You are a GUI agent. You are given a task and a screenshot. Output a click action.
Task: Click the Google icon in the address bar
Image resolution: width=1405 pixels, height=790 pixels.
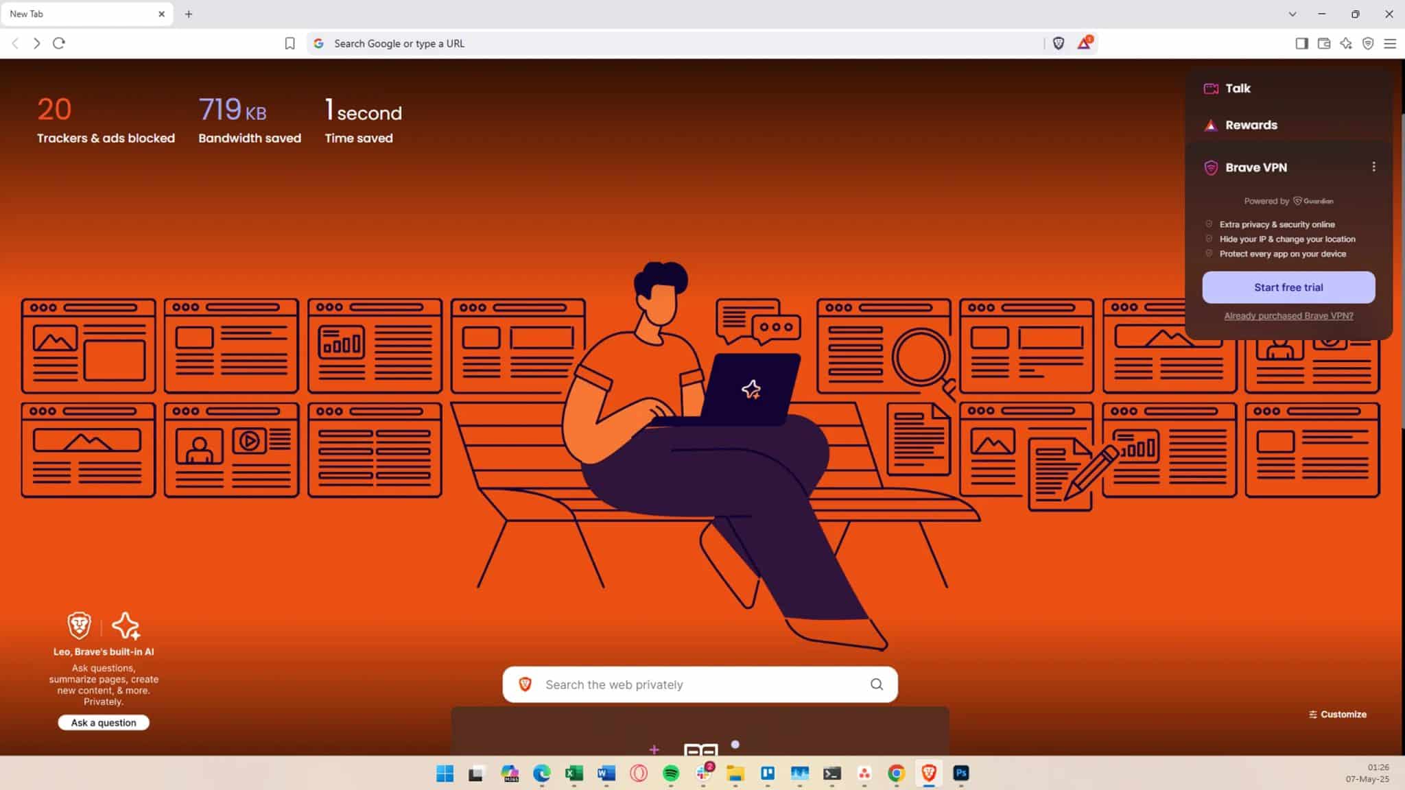[319, 43]
